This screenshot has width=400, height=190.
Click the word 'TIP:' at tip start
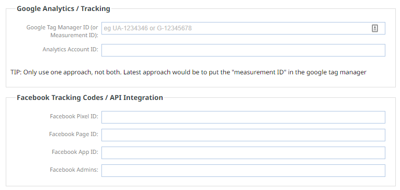(16, 72)
